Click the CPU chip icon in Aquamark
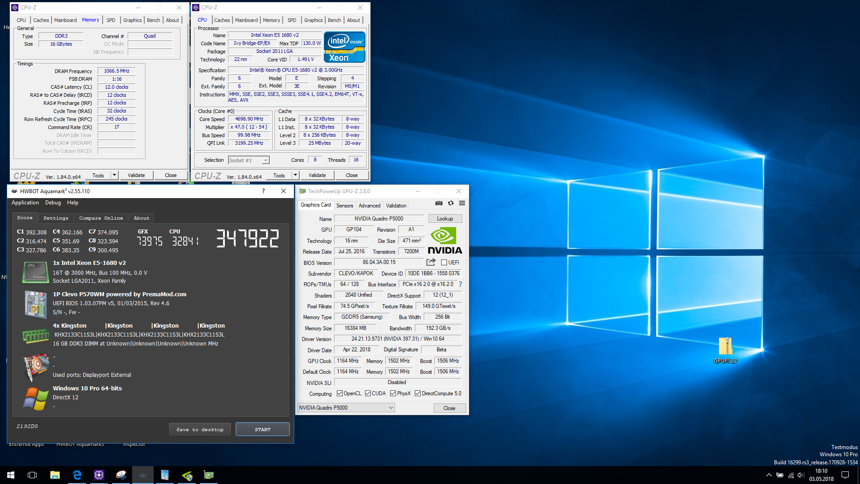This screenshot has height=484, width=860. [35, 272]
